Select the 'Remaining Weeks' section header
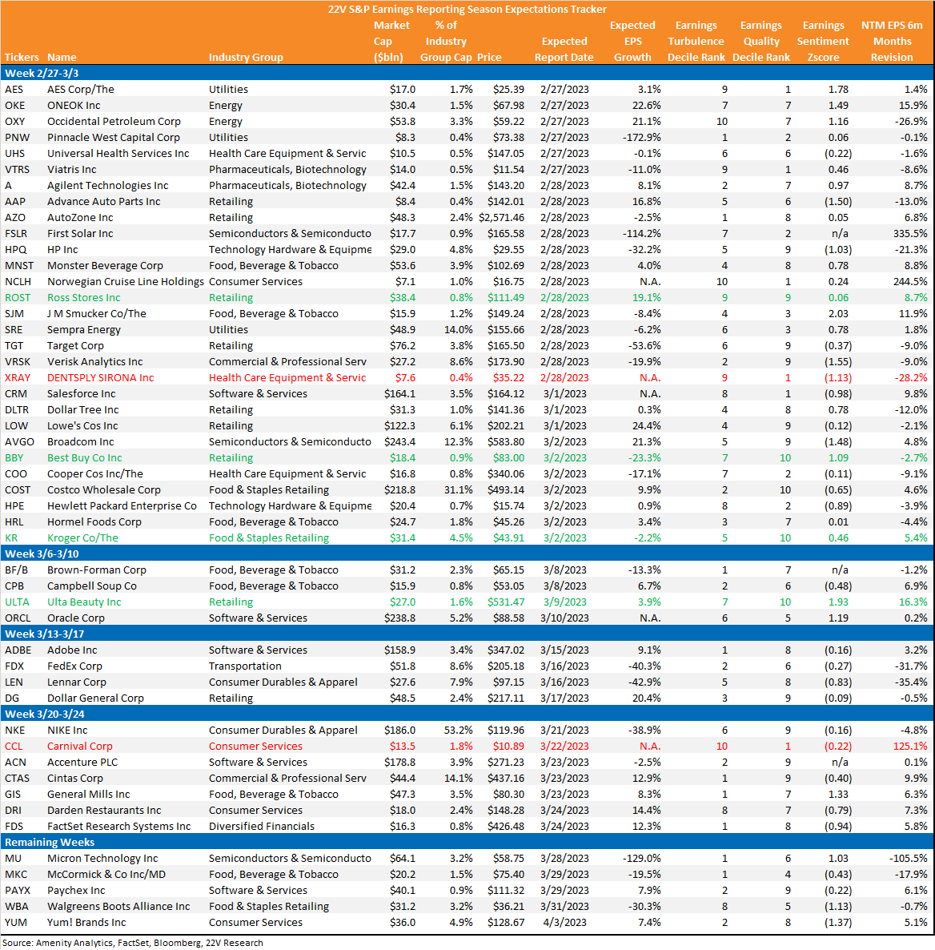The image size is (935, 950). pos(467,842)
